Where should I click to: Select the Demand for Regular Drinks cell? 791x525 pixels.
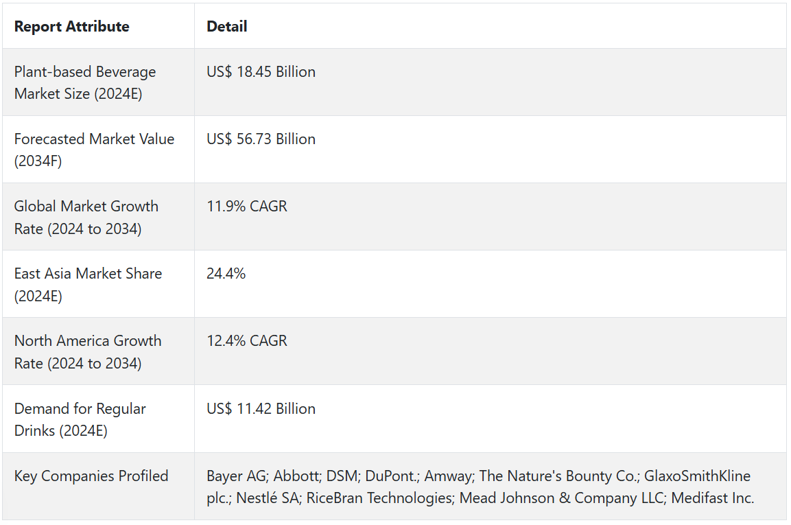click(x=80, y=419)
